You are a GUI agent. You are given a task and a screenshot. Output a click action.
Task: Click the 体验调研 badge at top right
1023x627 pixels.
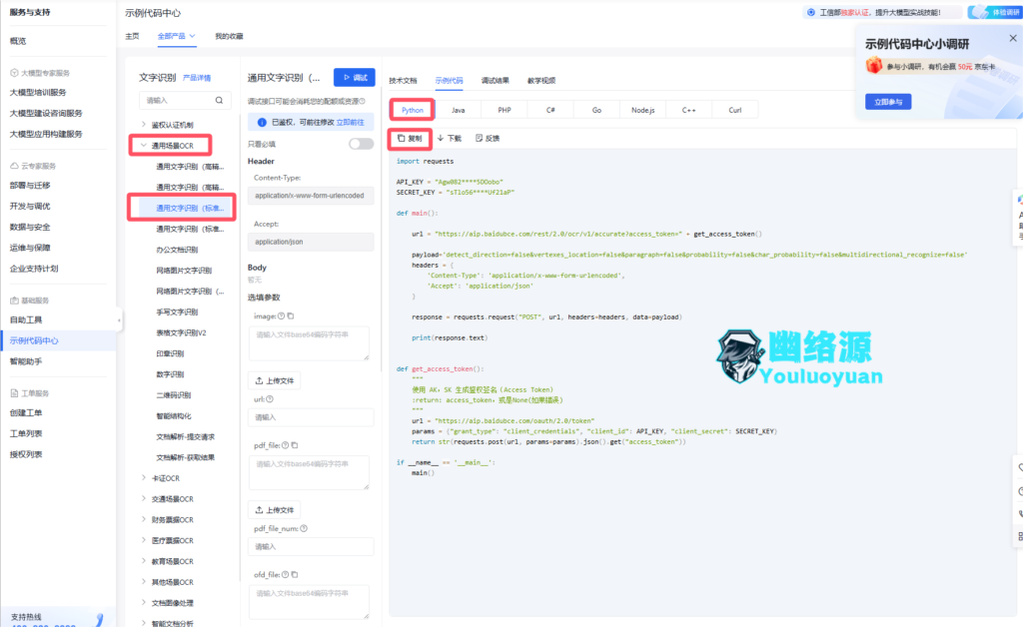tap(995, 12)
